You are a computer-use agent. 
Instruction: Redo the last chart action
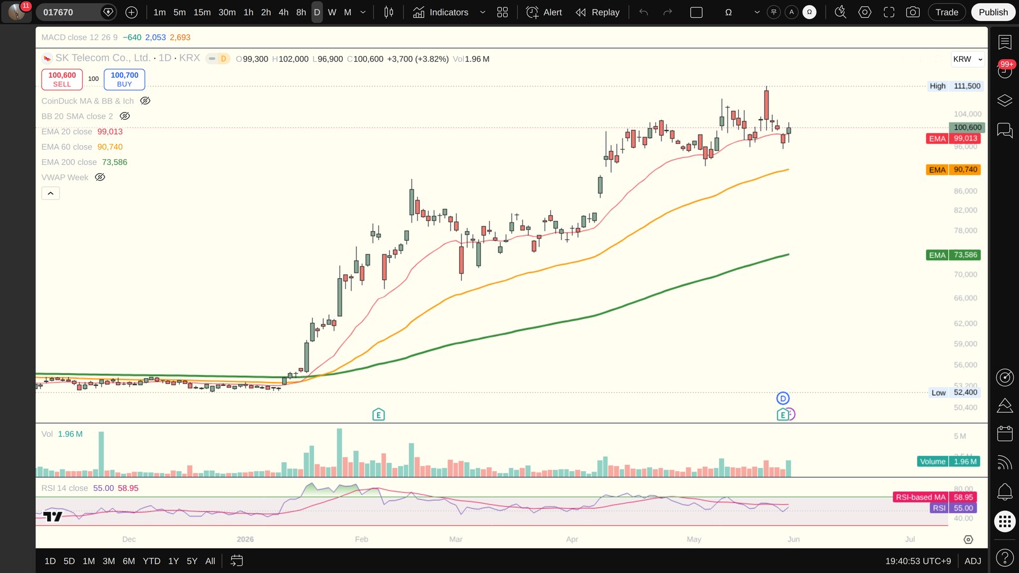(x=667, y=12)
